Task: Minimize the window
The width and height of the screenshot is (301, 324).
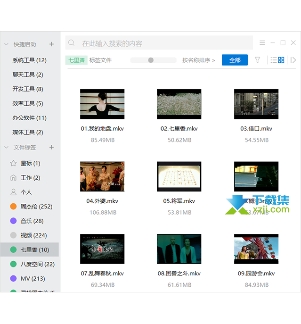Action: 273,43
